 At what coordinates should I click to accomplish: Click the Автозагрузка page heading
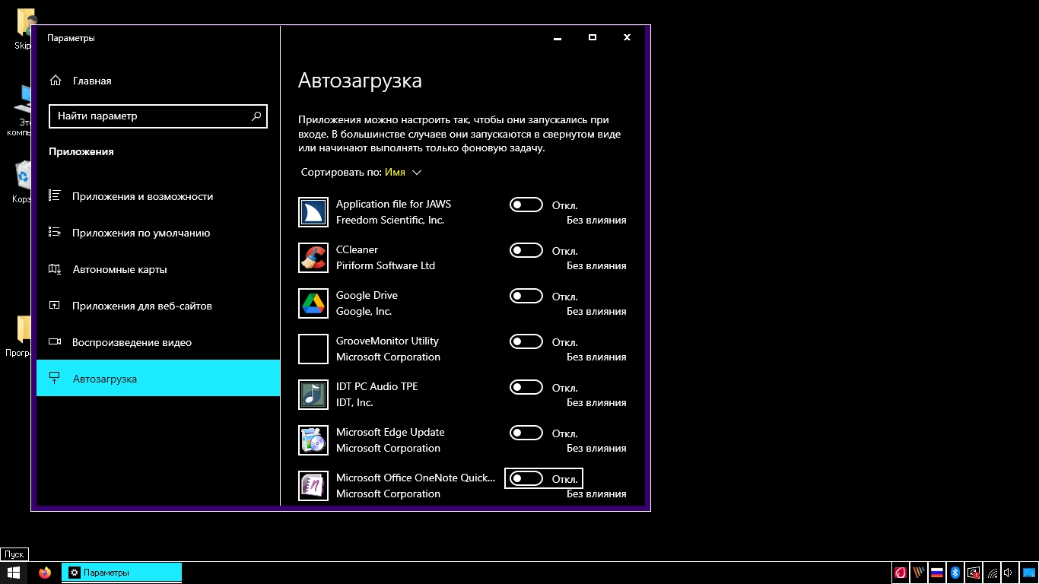(360, 81)
